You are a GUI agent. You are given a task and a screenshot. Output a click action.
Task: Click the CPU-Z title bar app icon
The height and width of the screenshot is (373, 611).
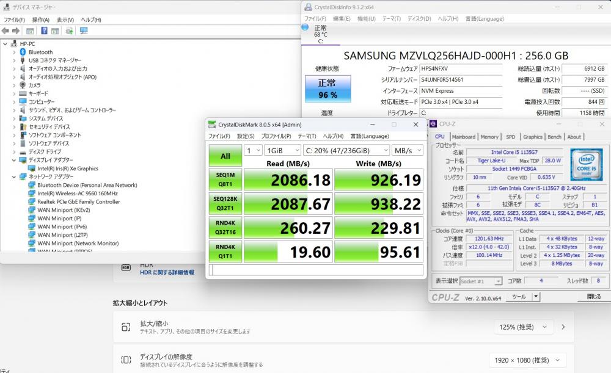(x=433, y=124)
